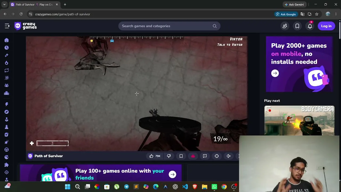Viewport: 341px width, 192px height.
Task: Click the Log in button
Action: tap(326, 26)
